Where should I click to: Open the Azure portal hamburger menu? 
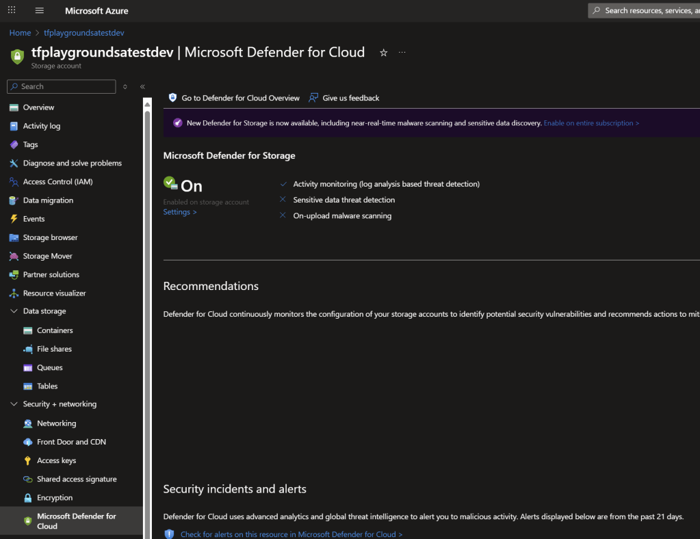pos(40,10)
